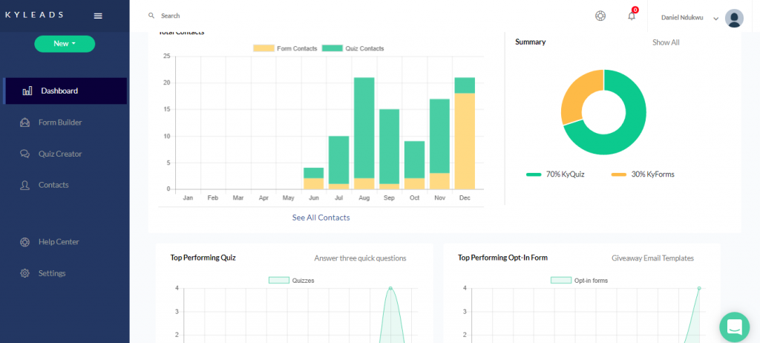The image size is (760, 343).
Task: Click the search magnifier icon
Action: (151, 16)
